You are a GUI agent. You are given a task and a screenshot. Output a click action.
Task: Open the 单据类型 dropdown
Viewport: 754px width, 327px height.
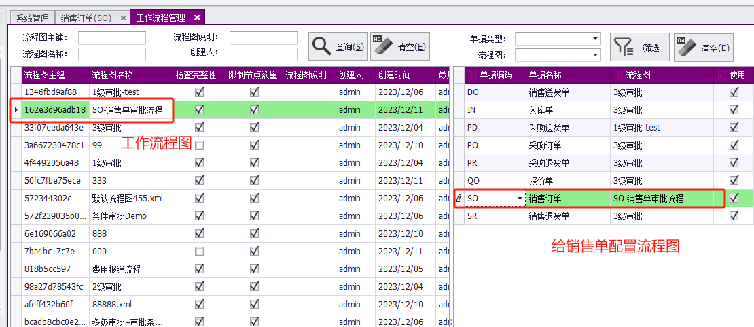(x=595, y=38)
